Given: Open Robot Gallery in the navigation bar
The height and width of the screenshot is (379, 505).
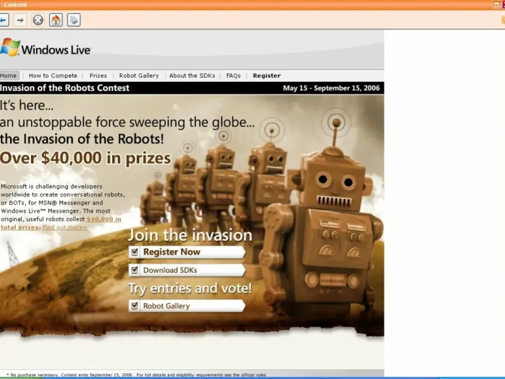Looking at the screenshot, I should tap(139, 75).
